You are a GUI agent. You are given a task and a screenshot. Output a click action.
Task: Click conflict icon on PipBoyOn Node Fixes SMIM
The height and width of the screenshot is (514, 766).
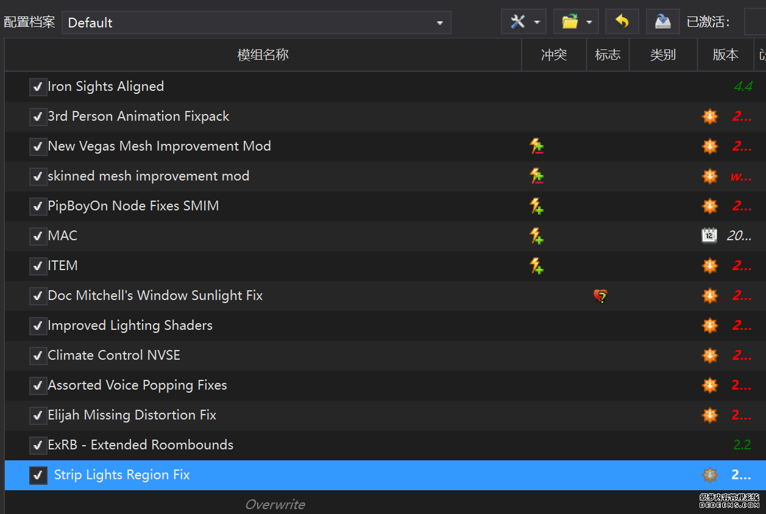tap(536, 206)
